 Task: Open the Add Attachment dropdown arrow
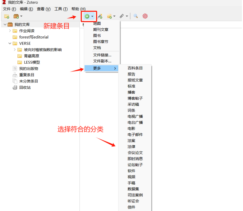click(127, 16)
